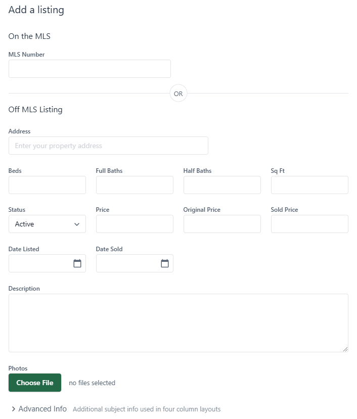Click the Status dropdown arrow
The height and width of the screenshot is (419, 357).
(77, 224)
